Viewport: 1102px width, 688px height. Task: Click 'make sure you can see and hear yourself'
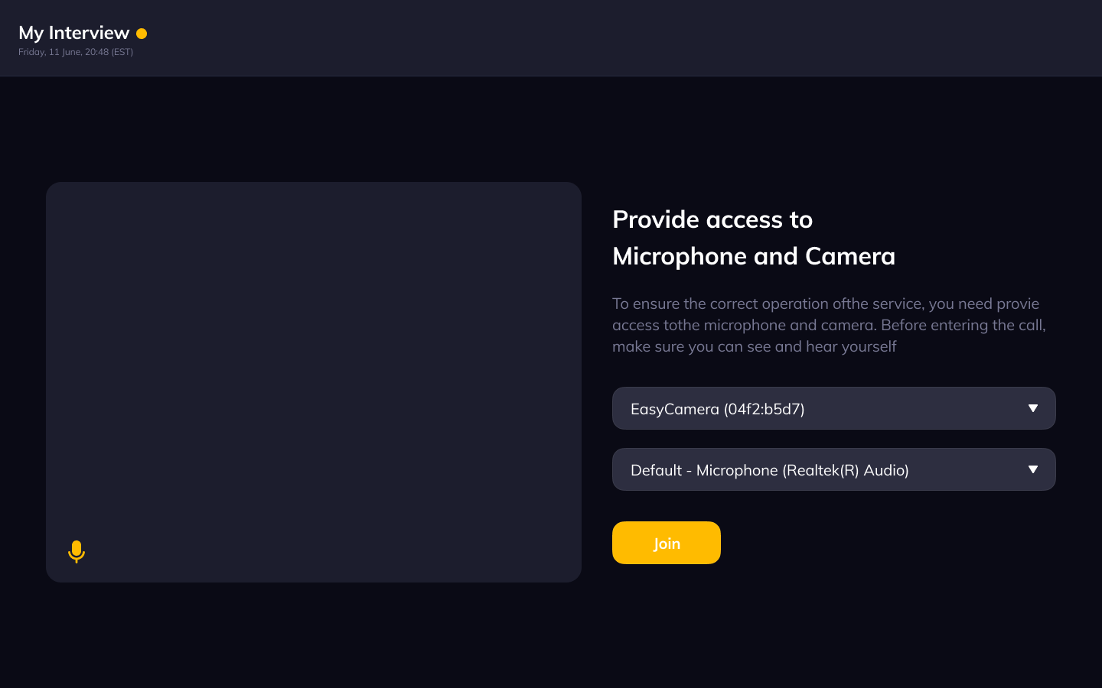click(754, 346)
